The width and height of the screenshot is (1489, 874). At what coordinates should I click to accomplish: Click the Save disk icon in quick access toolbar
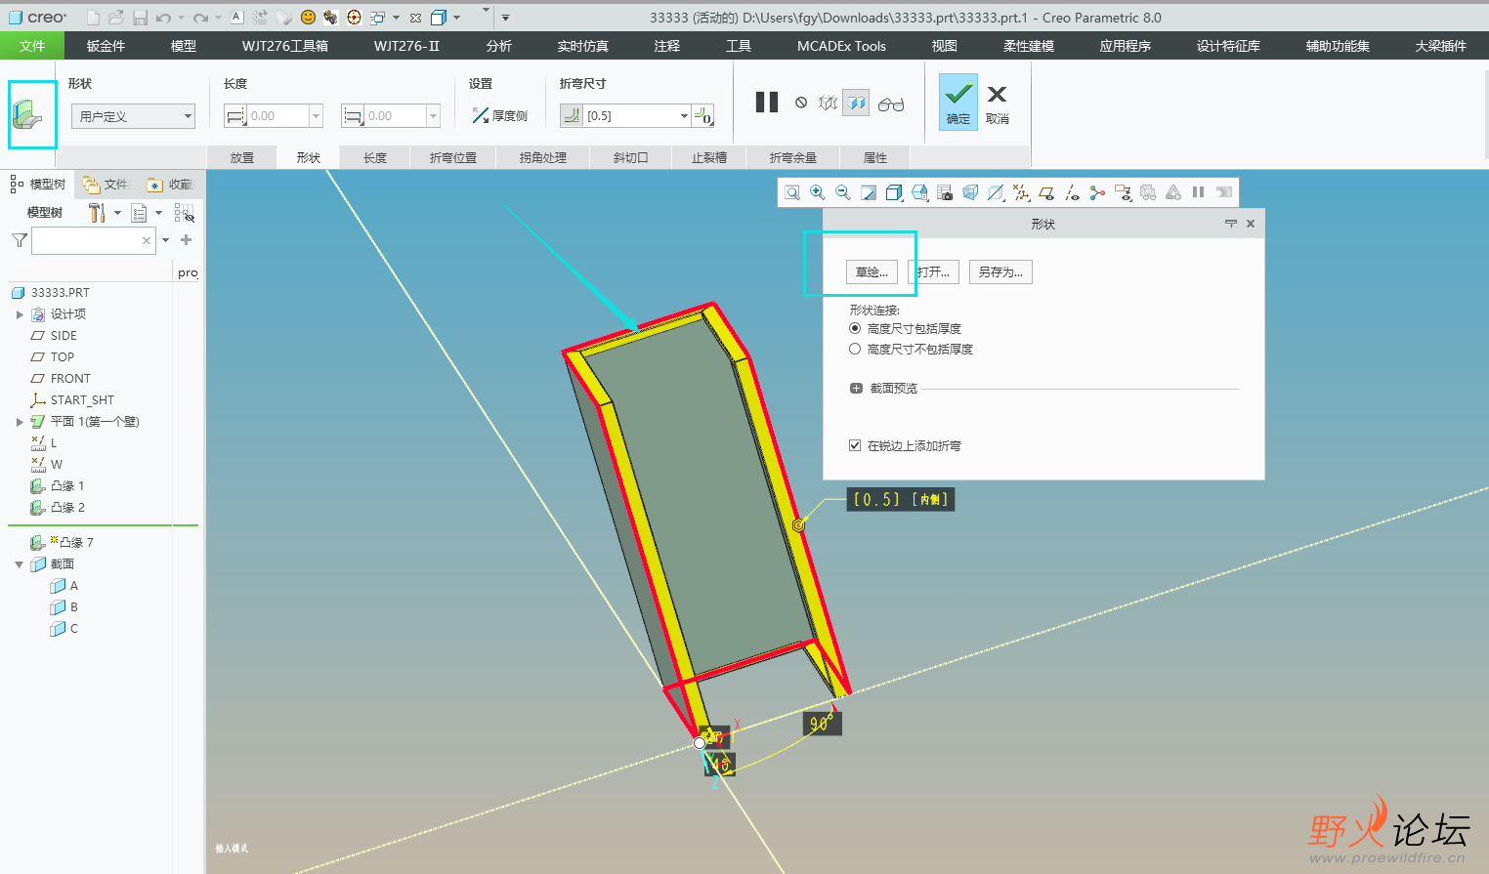[x=140, y=18]
